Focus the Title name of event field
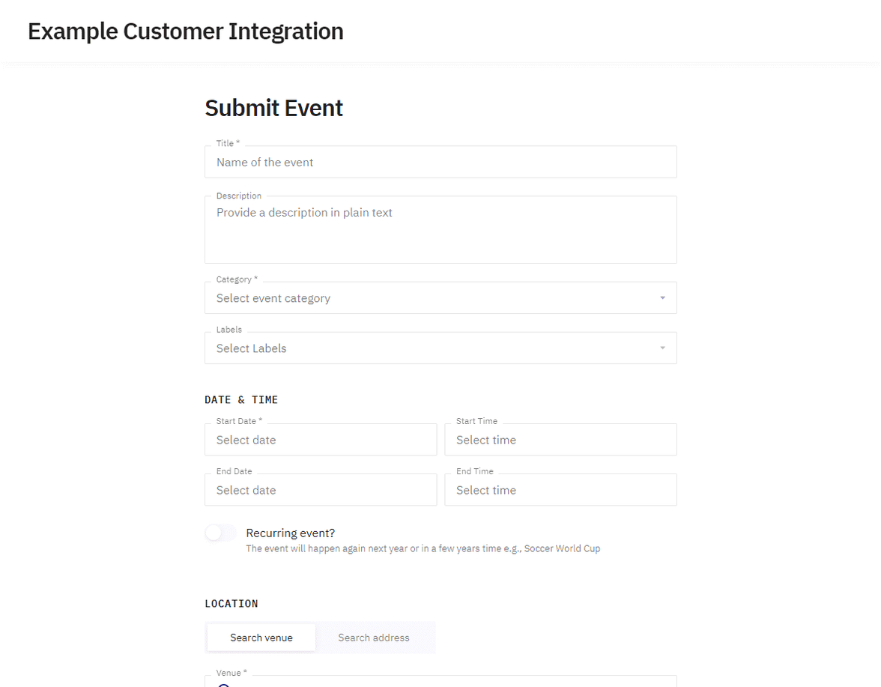The width and height of the screenshot is (881, 687). [440, 162]
